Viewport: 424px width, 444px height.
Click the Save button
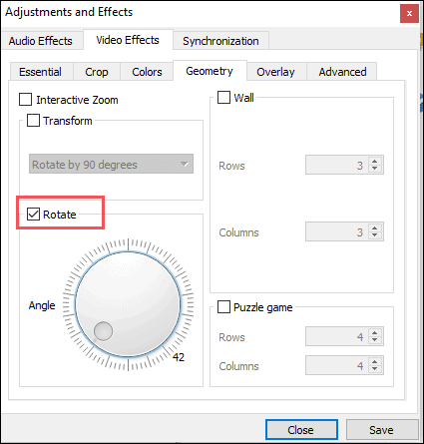coord(382,430)
